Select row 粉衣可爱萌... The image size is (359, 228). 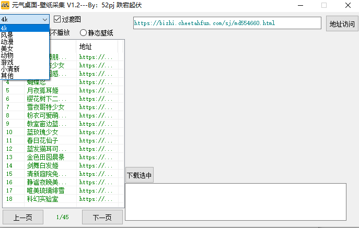pos(63,115)
